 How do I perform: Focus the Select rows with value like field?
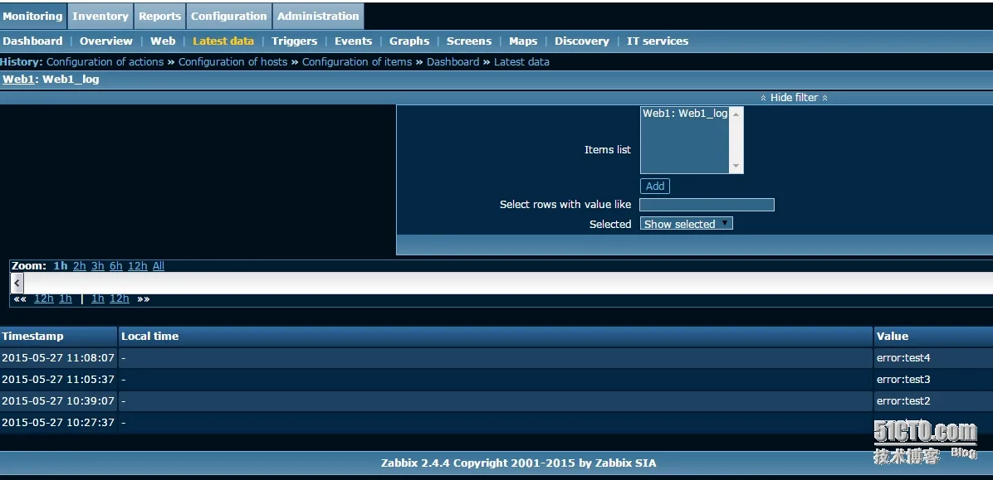(707, 205)
